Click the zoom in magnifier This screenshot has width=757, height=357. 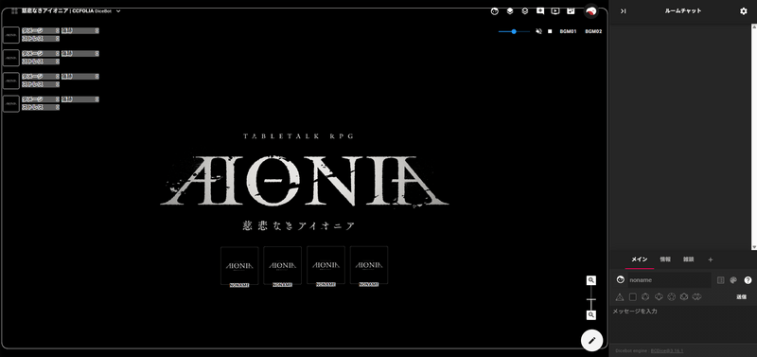pyautogui.click(x=590, y=280)
